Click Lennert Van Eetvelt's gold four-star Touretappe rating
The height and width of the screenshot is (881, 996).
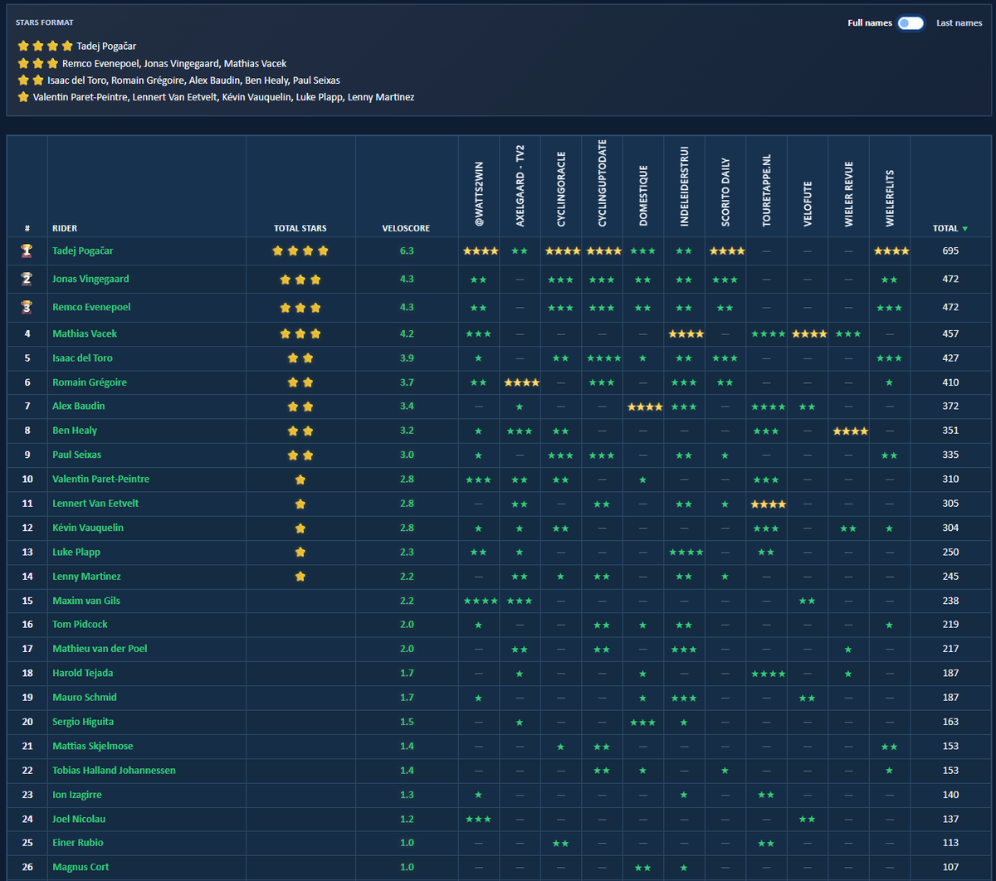(767, 504)
